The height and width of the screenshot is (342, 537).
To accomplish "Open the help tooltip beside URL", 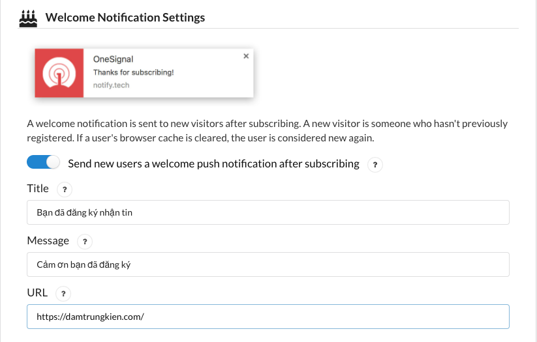I will pos(63,294).
